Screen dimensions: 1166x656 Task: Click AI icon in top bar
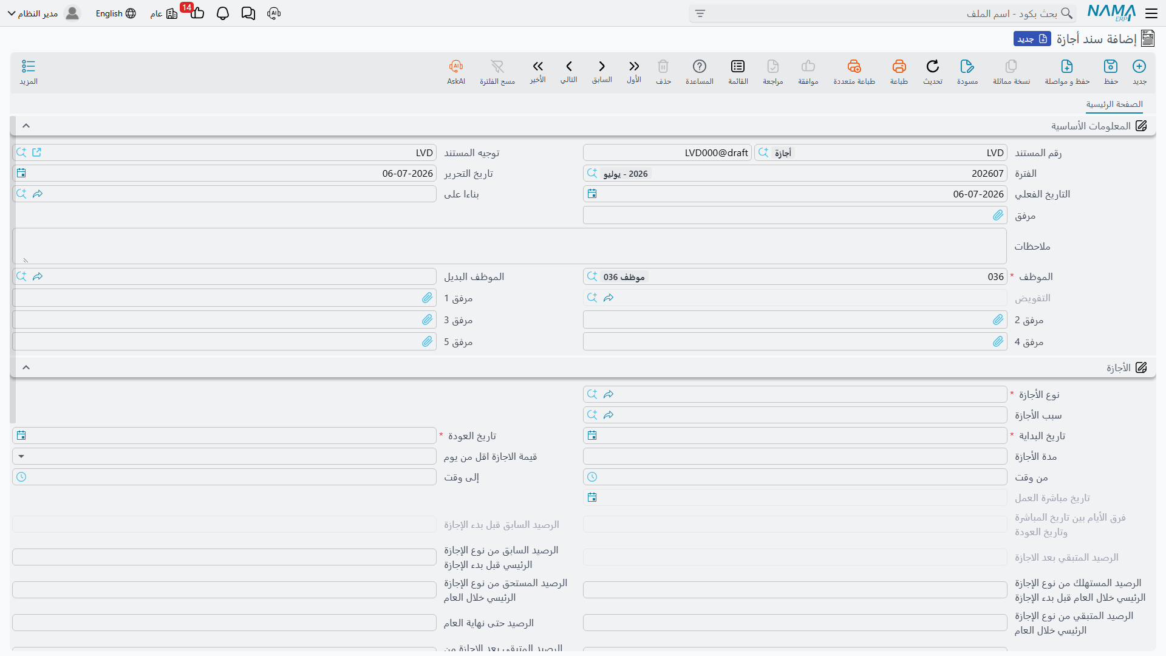tap(274, 13)
